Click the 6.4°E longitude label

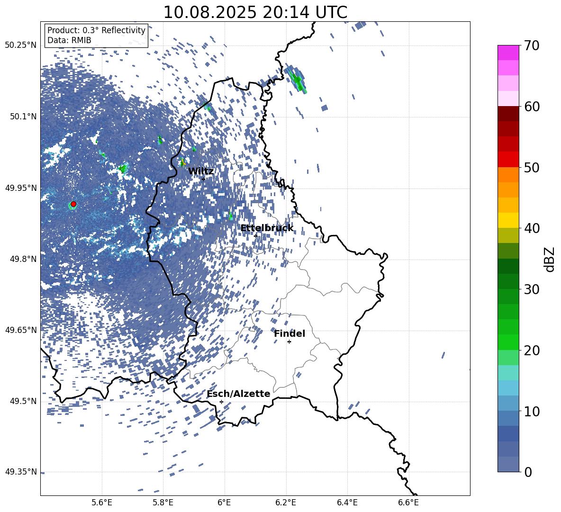pyautogui.click(x=347, y=503)
